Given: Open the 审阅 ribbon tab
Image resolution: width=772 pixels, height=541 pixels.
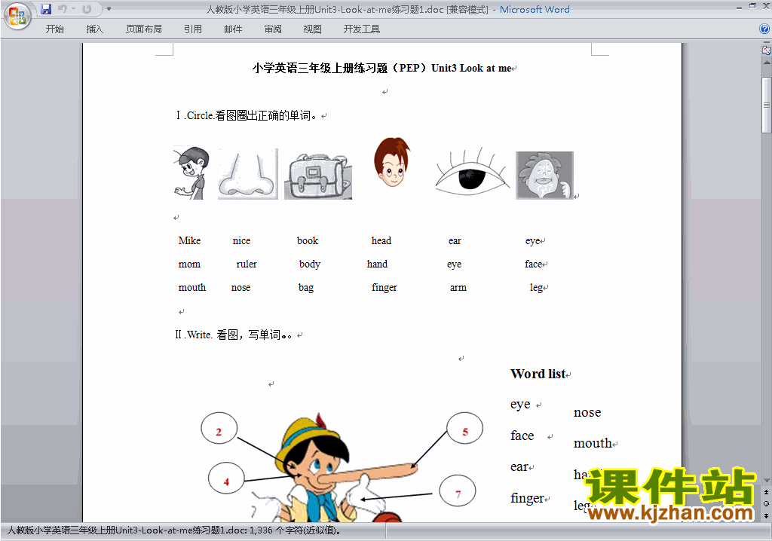Looking at the screenshot, I should pyautogui.click(x=273, y=29).
